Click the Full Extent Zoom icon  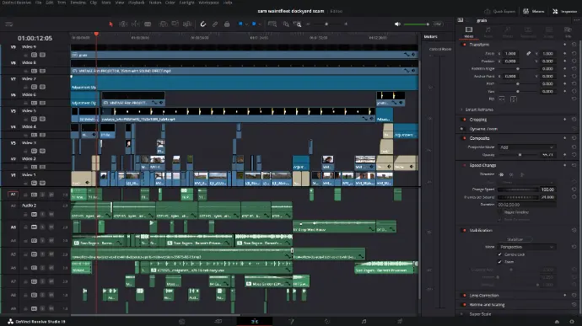272,24
